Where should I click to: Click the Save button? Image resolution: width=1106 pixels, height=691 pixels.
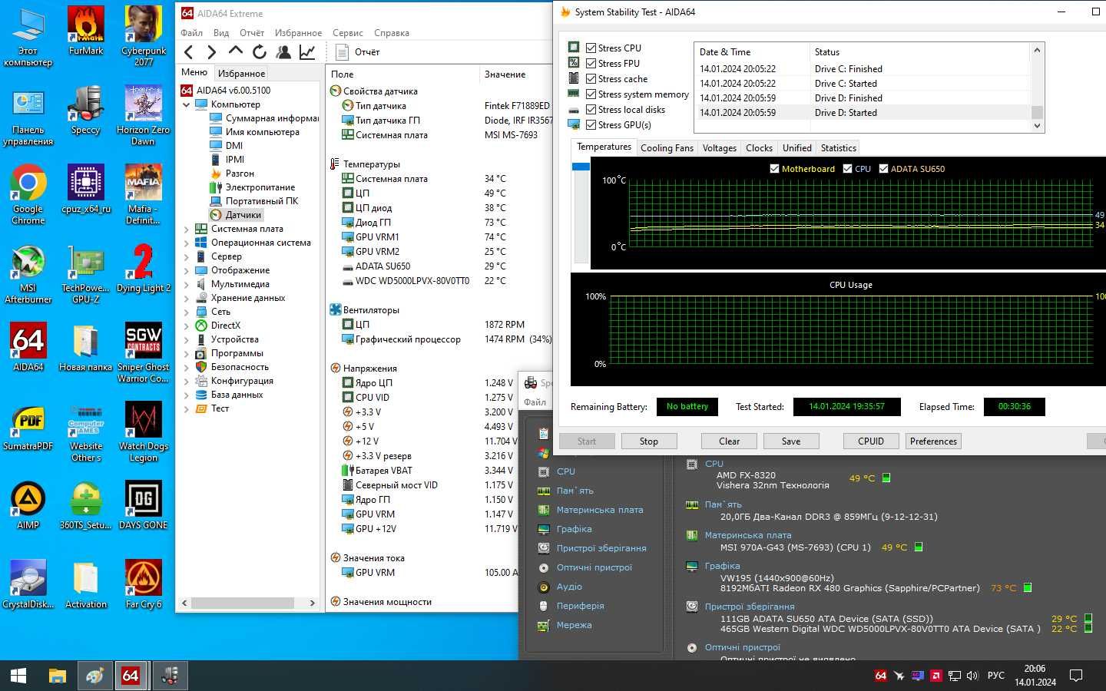coord(791,441)
